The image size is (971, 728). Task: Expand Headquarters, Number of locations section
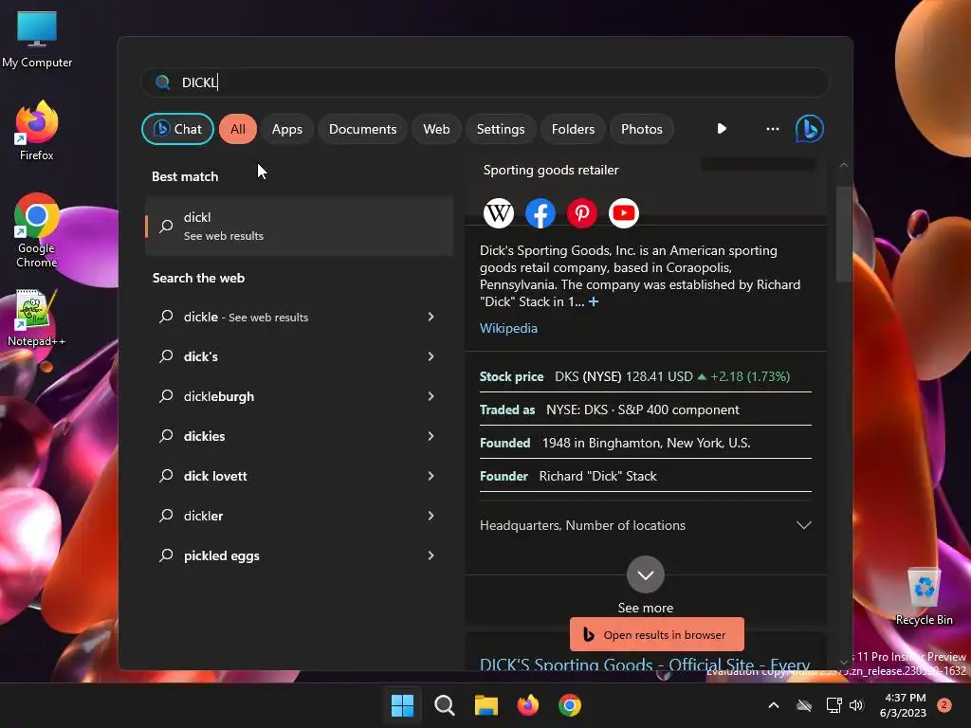pos(645,525)
